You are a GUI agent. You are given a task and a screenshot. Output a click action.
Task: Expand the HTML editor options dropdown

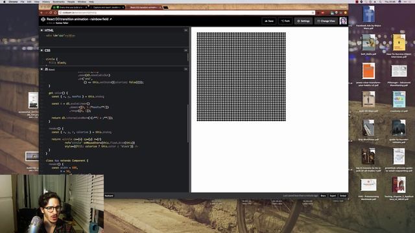pos(186,30)
